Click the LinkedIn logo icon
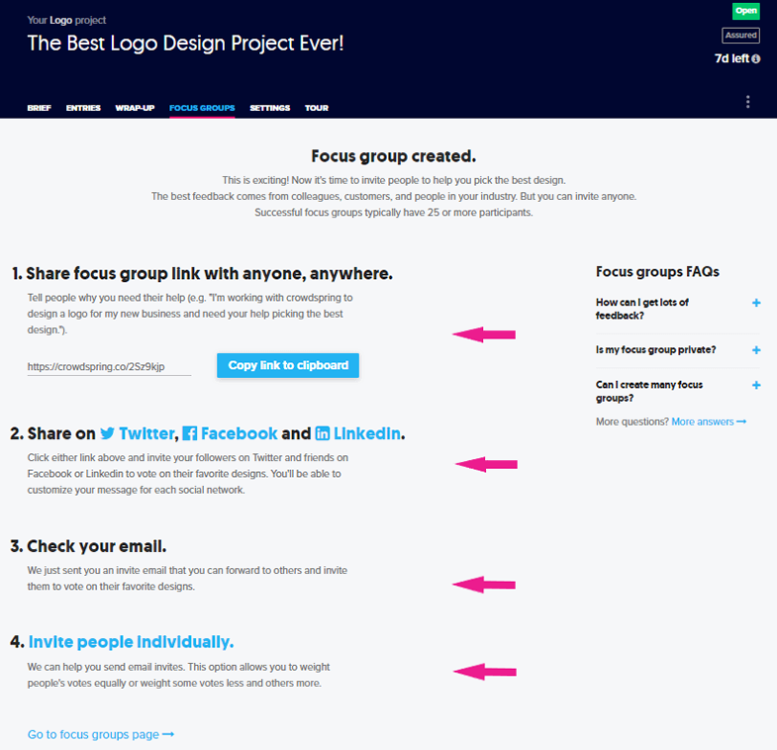777x750 pixels. 323,433
